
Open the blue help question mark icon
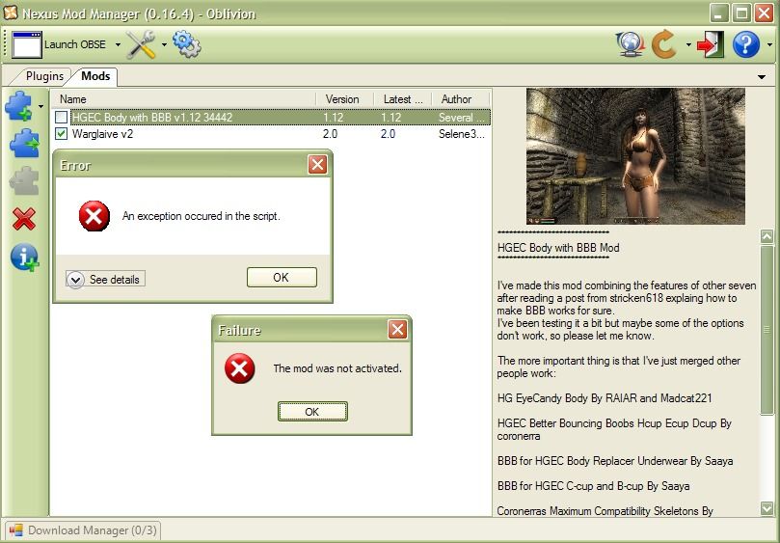point(745,44)
